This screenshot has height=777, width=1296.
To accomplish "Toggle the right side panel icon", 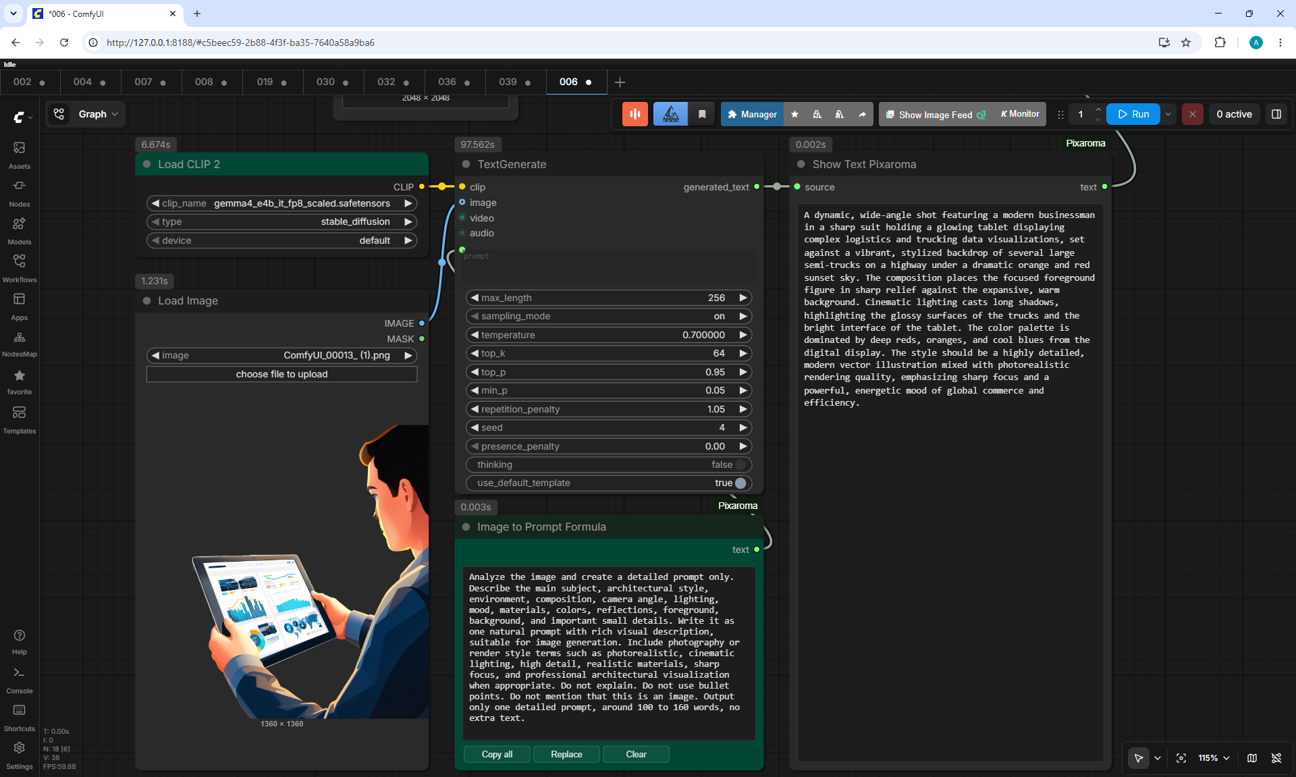I will click(x=1276, y=114).
